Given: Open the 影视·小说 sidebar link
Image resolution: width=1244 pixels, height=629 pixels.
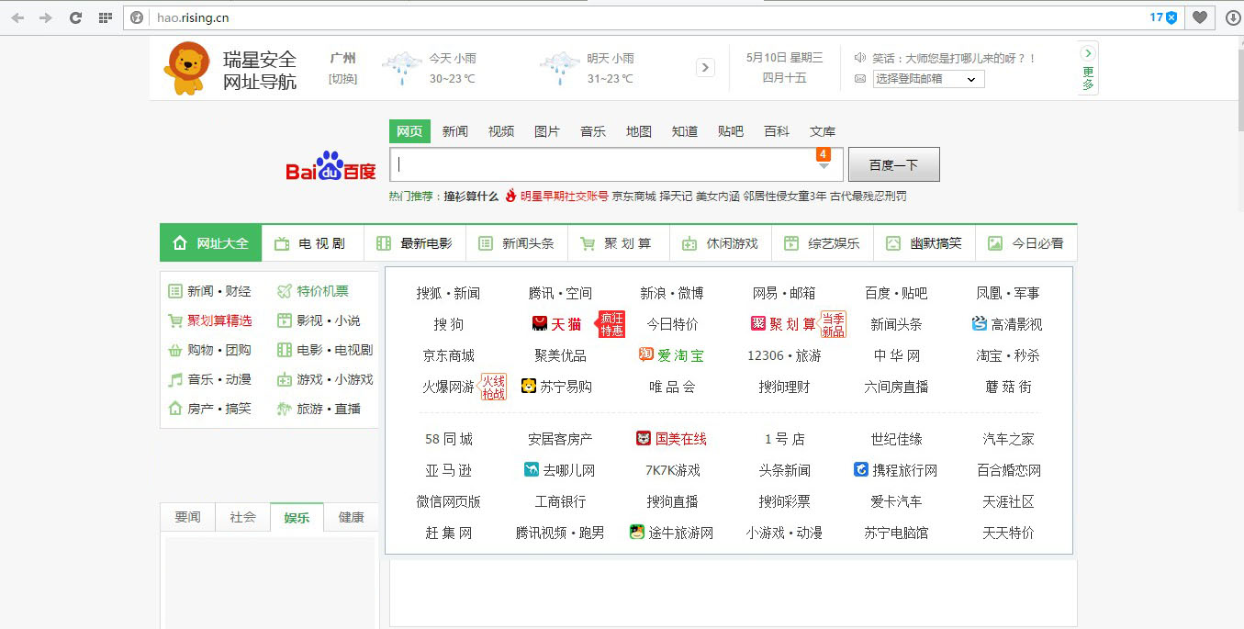Looking at the screenshot, I should coord(328,320).
